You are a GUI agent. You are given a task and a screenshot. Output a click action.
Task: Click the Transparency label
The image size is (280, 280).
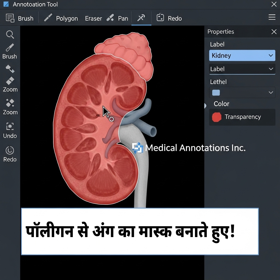(243, 117)
